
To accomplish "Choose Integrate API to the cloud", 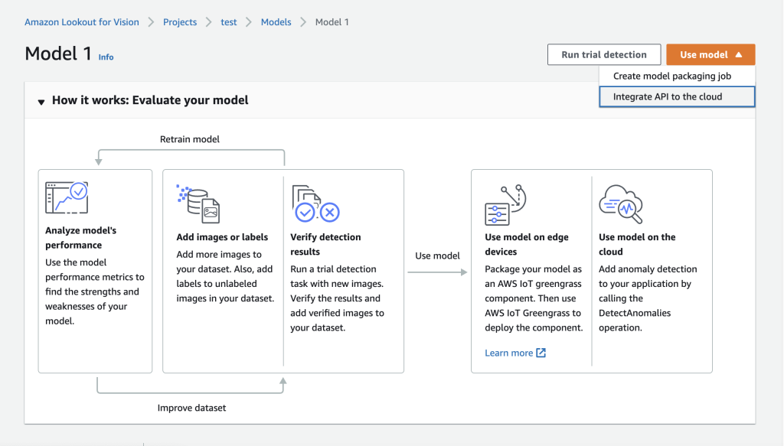I will (x=677, y=96).
